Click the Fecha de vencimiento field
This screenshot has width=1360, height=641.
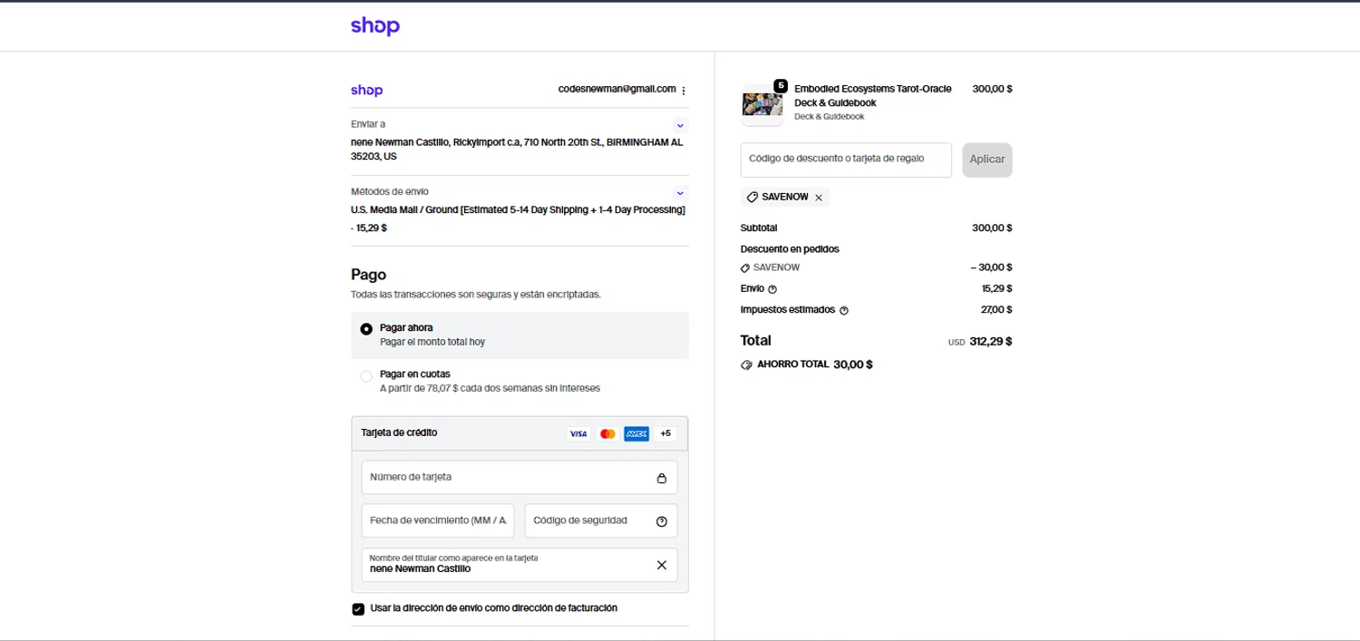[438, 520]
